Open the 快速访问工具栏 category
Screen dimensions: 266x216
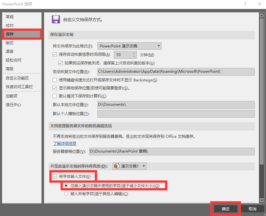coord(22,87)
